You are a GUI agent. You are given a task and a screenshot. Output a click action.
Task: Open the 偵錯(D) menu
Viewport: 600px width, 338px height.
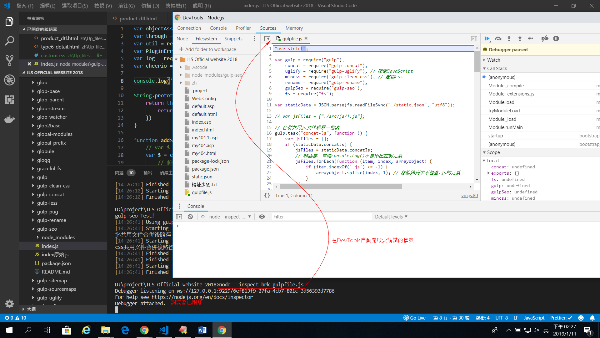pos(150,5)
